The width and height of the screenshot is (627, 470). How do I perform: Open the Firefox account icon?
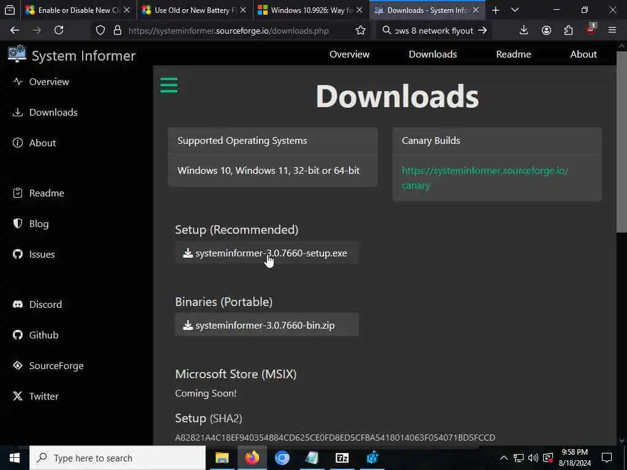coord(546,30)
